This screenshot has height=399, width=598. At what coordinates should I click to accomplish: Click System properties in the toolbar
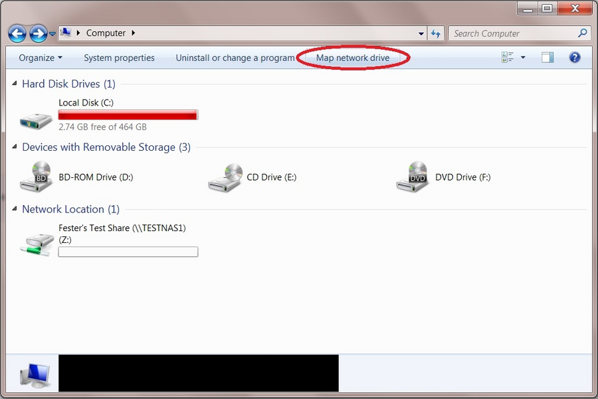[x=119, y=58]
